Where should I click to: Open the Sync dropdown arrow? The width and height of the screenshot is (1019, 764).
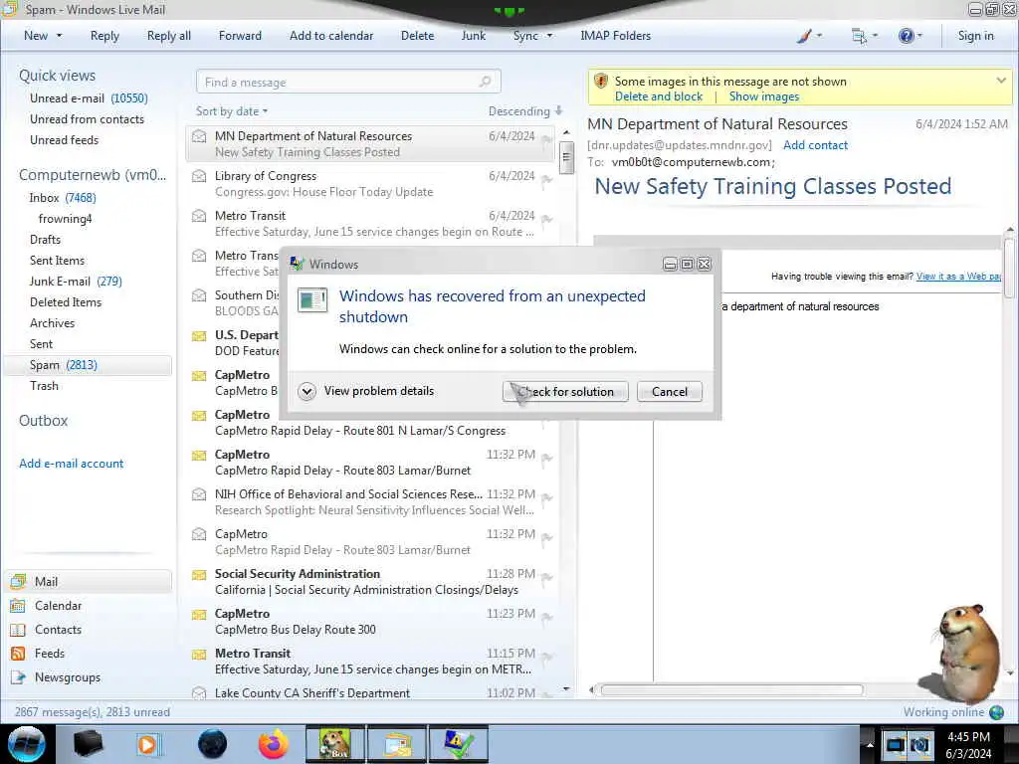(x=549, y=36)
